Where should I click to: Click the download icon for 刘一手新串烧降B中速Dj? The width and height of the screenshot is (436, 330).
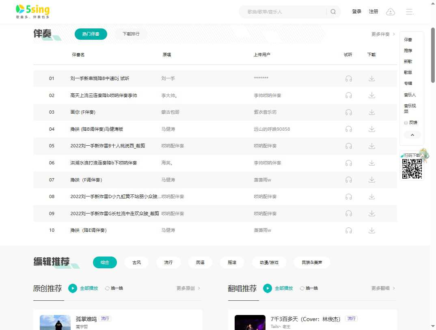[371, 78]
